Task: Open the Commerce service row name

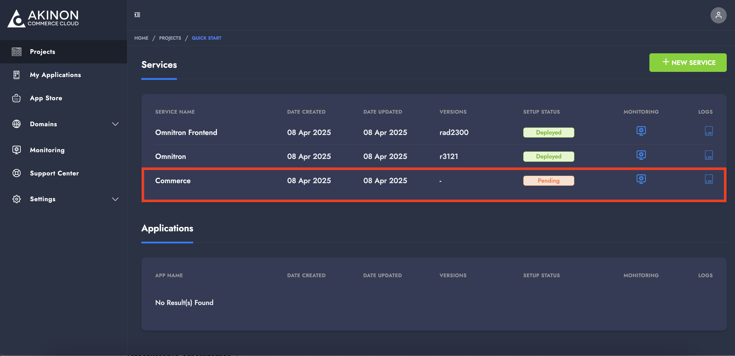Action: tap(173, 181)
